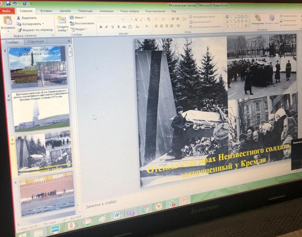The width and height of the screenshot is (302, 237).
Task: Pick the star shape from the shapes gallery
Action: [x=246, y=25]
